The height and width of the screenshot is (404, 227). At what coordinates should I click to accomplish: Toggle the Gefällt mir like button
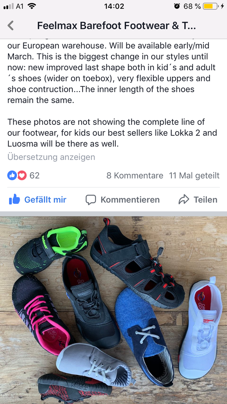pos(38,200)
